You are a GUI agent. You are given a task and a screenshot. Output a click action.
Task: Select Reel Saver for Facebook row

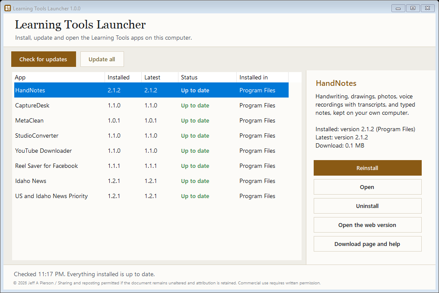point(151,166)
